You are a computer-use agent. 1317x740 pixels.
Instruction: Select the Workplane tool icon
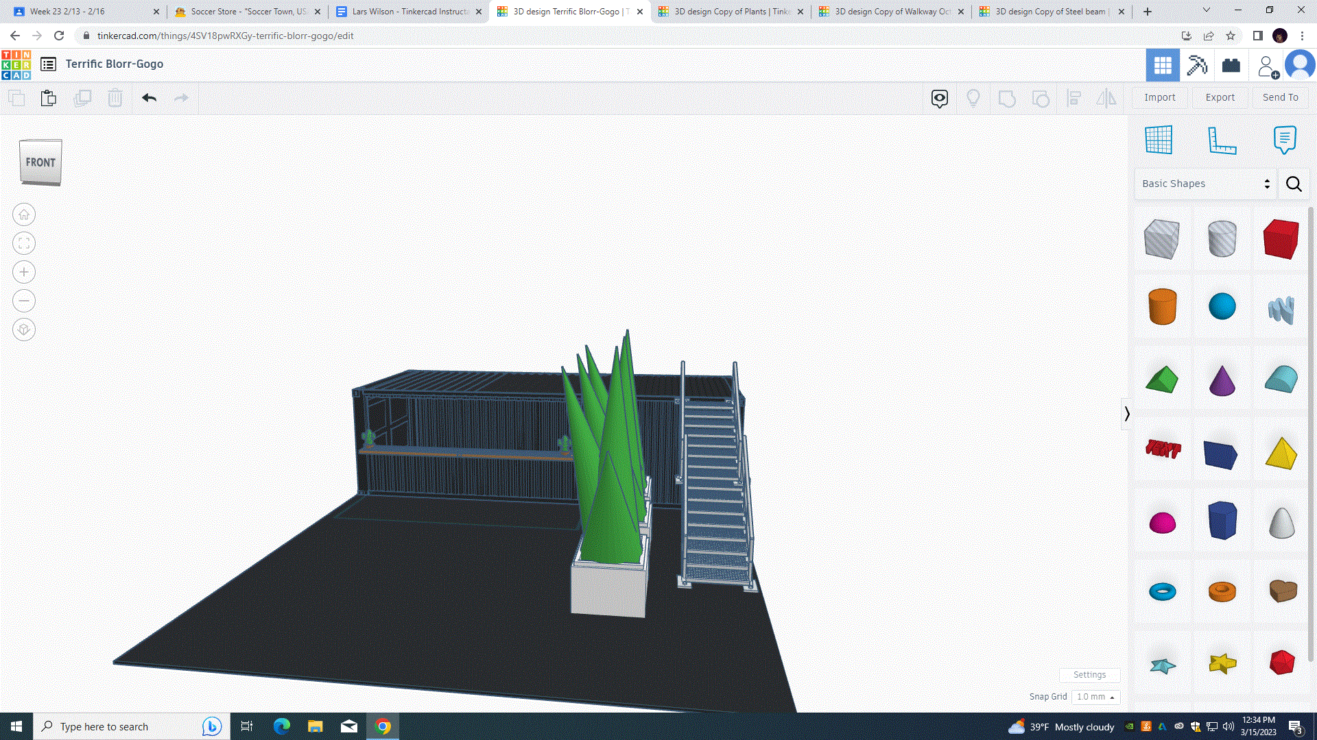click(x=1159, y=140)
